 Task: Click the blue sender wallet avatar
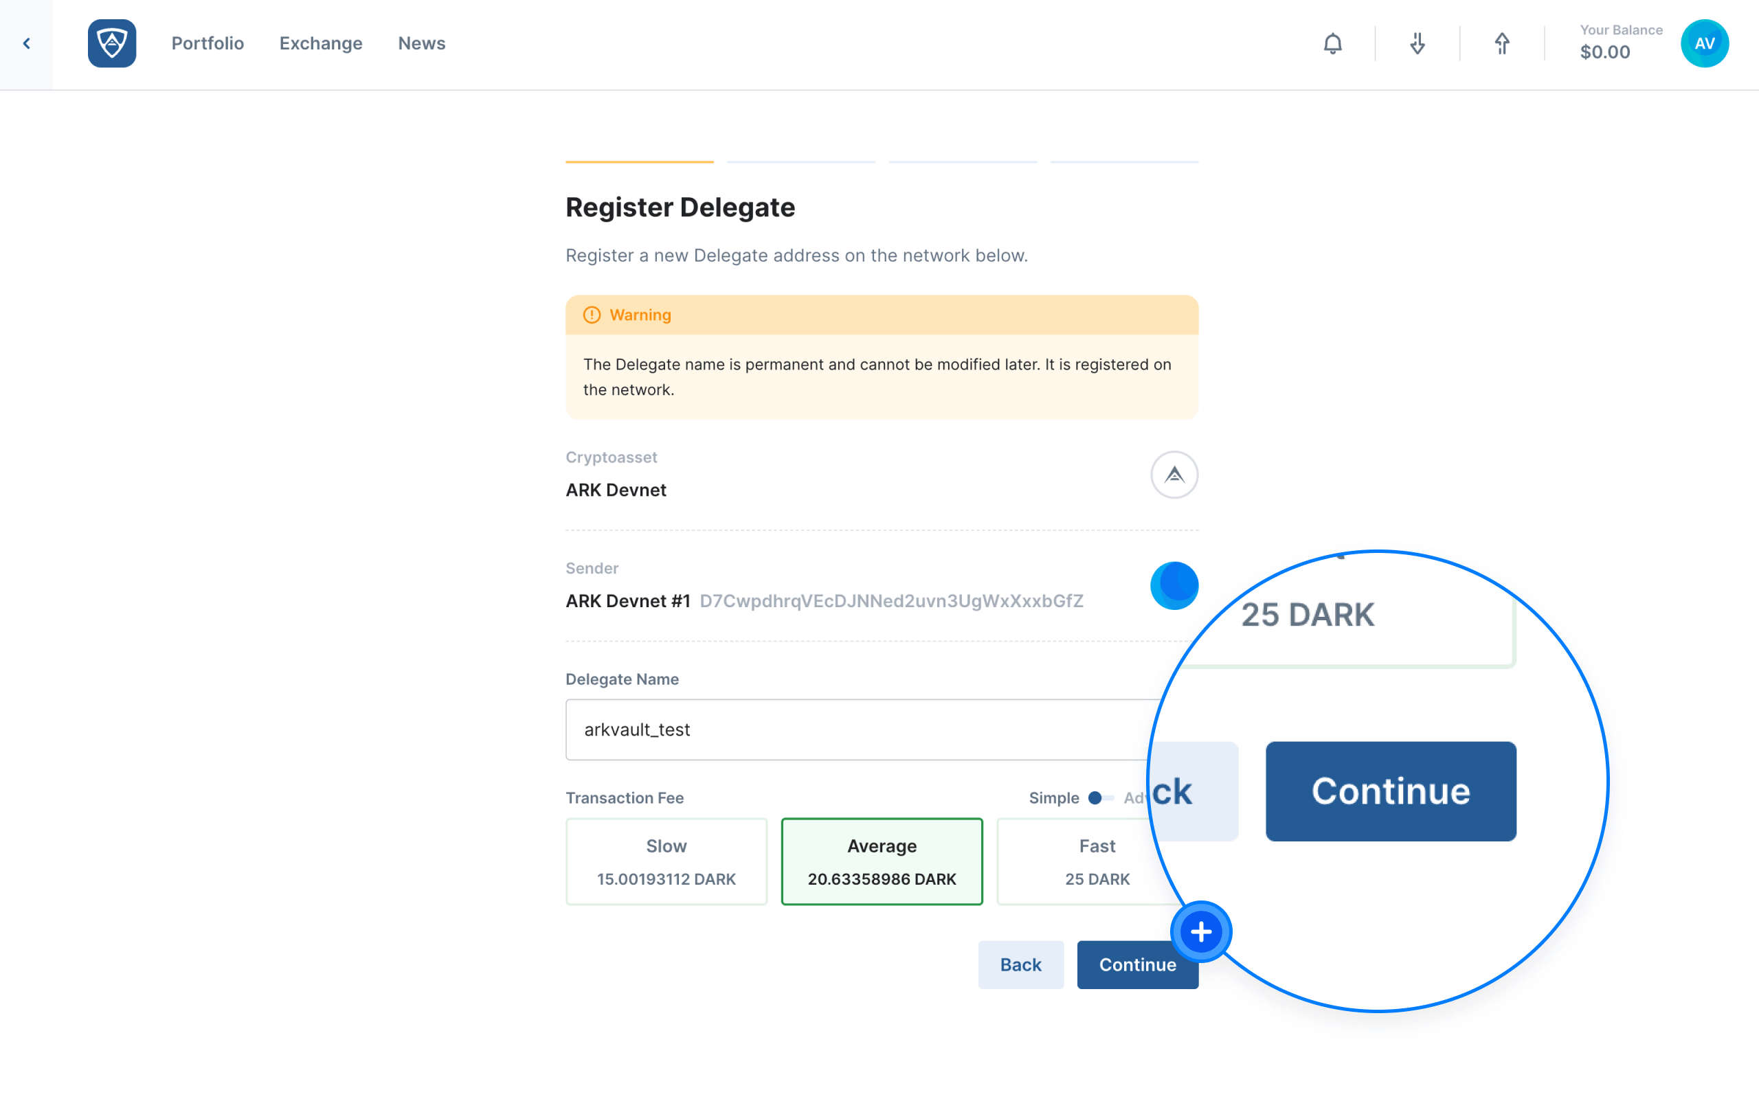1174,585
